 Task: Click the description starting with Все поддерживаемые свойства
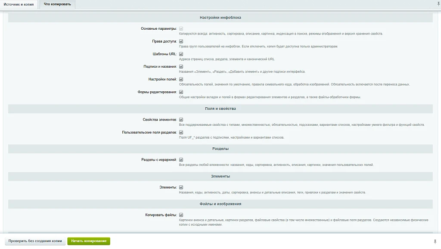tap(302, 124)
